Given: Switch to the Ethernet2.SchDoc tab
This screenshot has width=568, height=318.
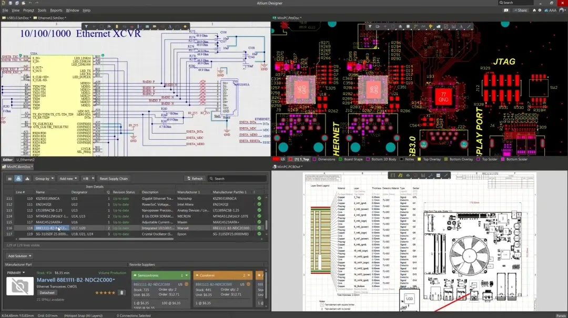Looking at the screenshot, I should pos(50,18).
